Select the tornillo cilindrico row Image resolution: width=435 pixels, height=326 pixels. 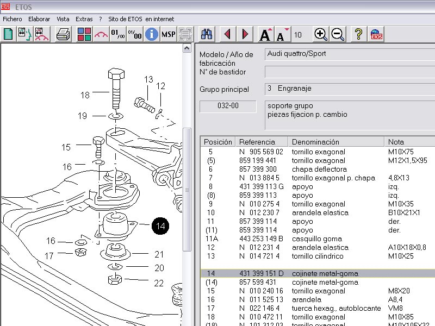[318, 256]
